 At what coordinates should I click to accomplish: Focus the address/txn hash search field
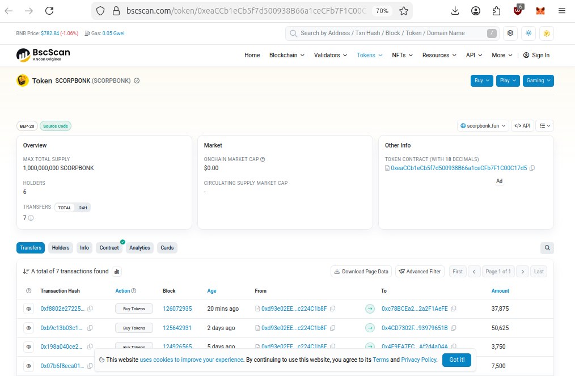[x=392, y=33]
